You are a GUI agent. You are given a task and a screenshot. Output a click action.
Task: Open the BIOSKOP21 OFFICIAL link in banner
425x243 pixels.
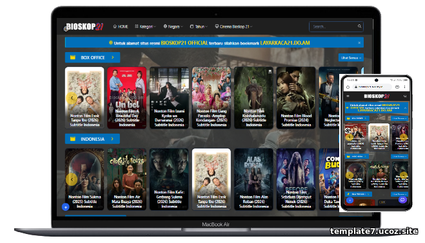184,42
